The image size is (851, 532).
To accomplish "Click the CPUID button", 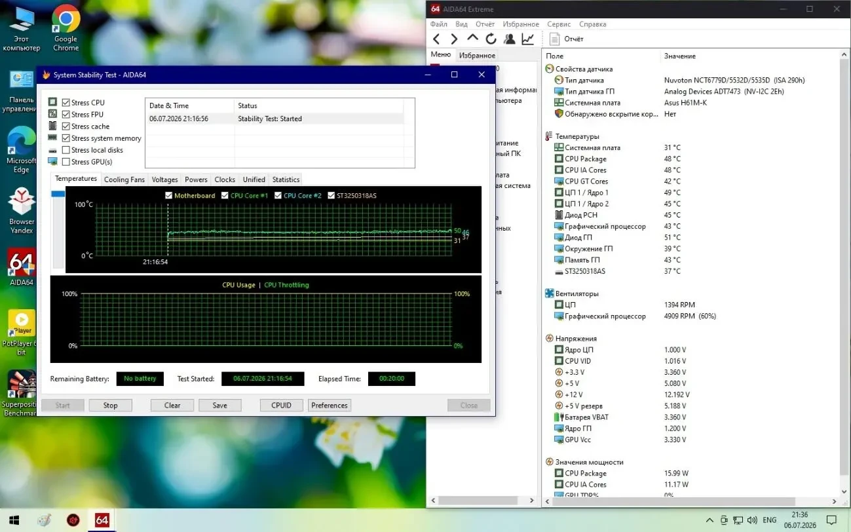I will click(281, 405).
